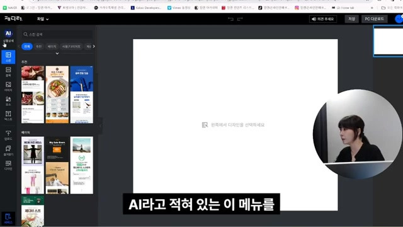Open the Vimeo bookmark
This screenshot has width=403, height=227.
point(179,8)
